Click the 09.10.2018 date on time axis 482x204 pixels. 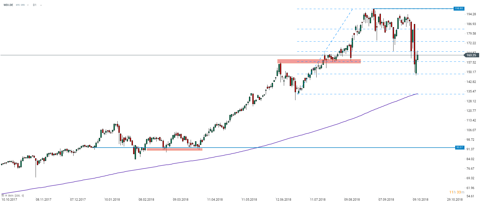(x=420, y=199)
